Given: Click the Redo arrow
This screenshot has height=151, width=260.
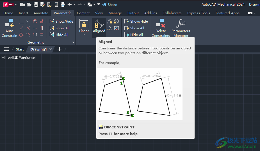Looking at the screenshot, I should pos(80,4).
